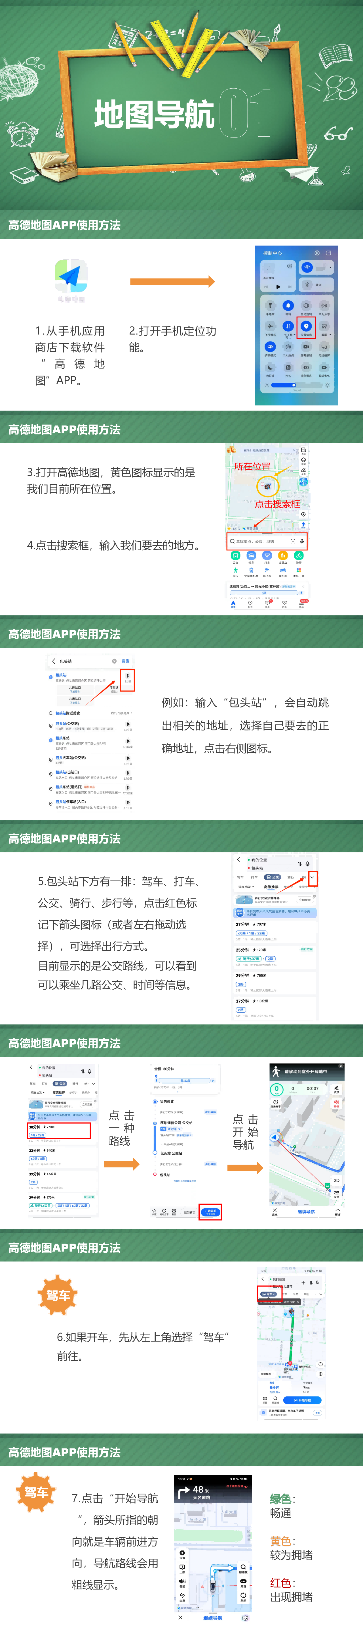Tap the NFC icon
Viewport: 363px width, 1632px height.
tap(288, 367)
